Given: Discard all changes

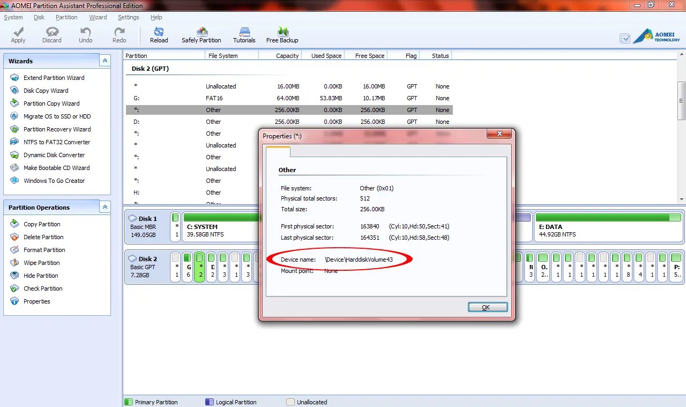Looking at the screenshot, I should click(x=51, y=34).
